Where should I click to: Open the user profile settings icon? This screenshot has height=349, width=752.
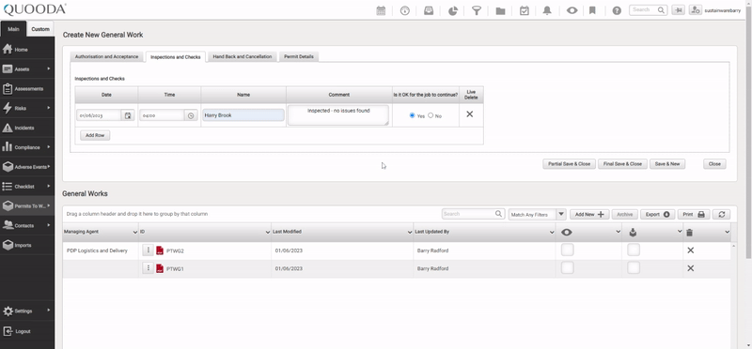click(x=696, y=10)
